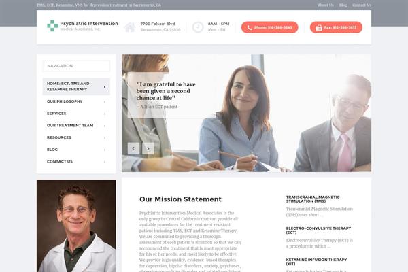Open About Us in top bar
This screenshot has width=408, height=272.
[x=326, y=5]
